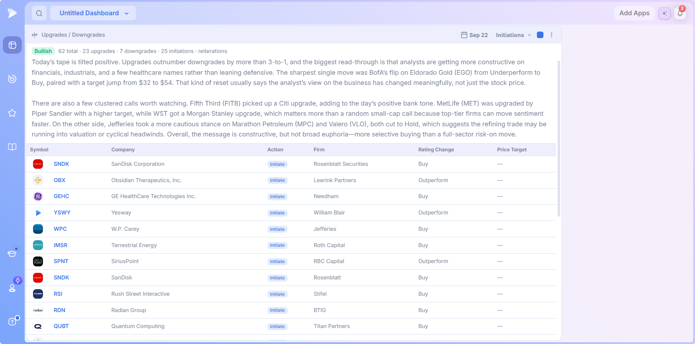695x344 pixels.
Task: Click the Quantum Computing logo
Action: pos(38,326)
